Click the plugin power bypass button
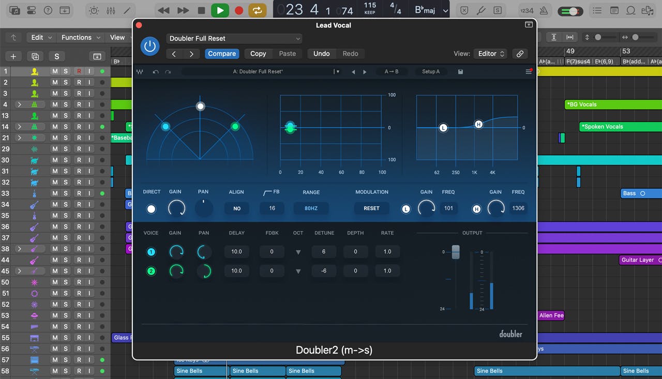Viewport: 662px width, 379px height. pyautogui.click(x=150, y=47)
